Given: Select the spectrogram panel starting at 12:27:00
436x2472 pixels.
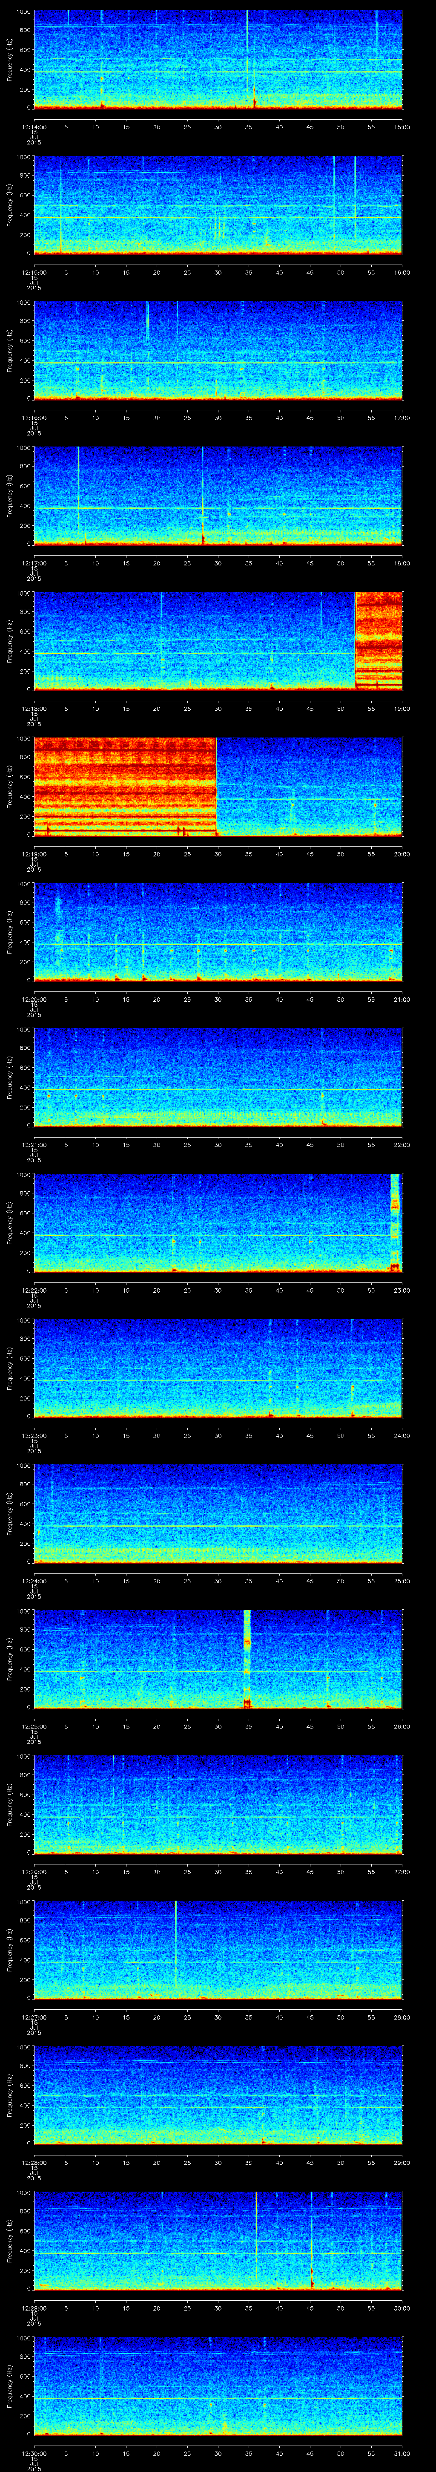Looking at the screenshot, I should pos(218,1950).
